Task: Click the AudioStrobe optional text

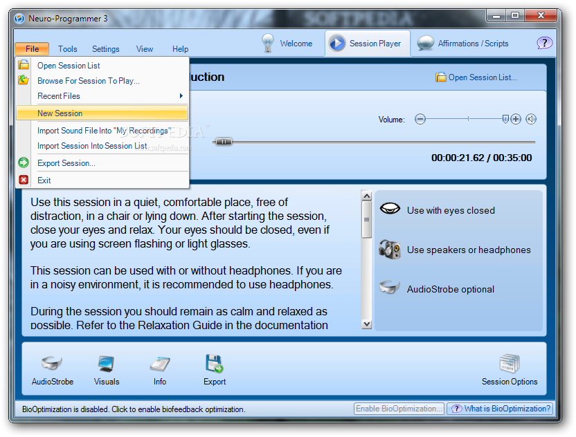Action: pyautogui.click(x=451, y=289)
